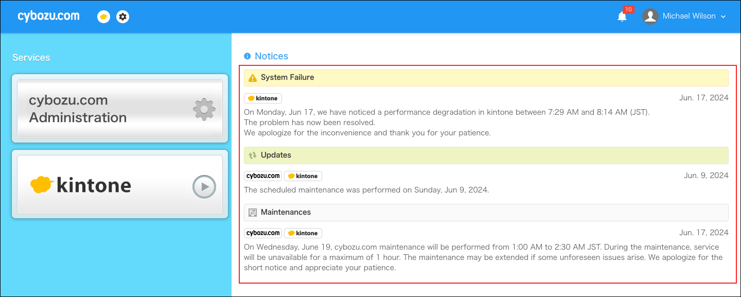Image resolution: width=741 pixels, height=297 pixels.
Task: Click the document icon beside Maintenances heading
Action: click(x=252, y=212)
